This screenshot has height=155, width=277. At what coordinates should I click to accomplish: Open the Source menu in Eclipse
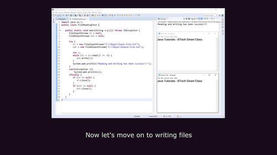pyautogui.click(x=61, y=12)
